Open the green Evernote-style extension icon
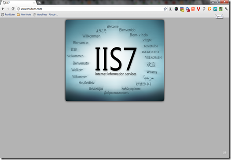 [220, 9]
